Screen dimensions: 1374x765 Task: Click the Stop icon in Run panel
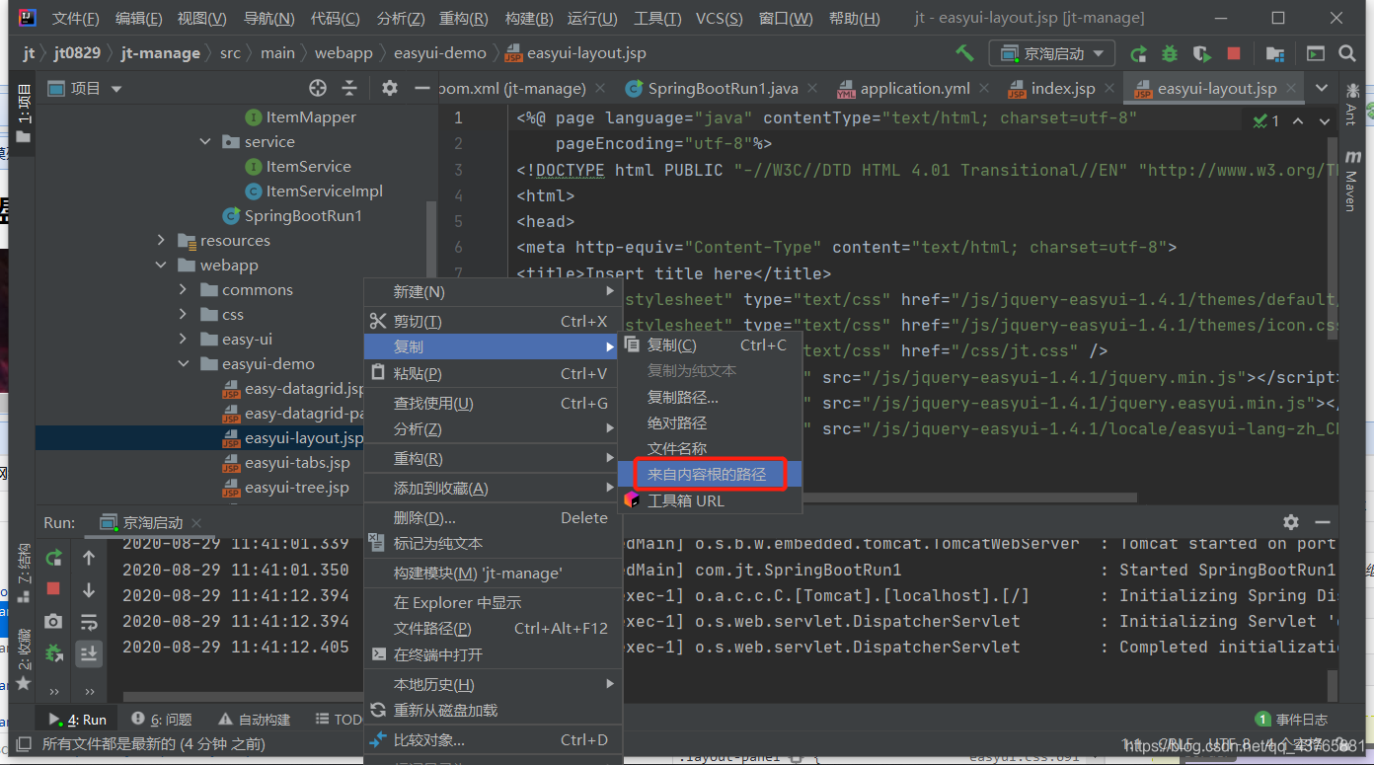tap(53, 588)
